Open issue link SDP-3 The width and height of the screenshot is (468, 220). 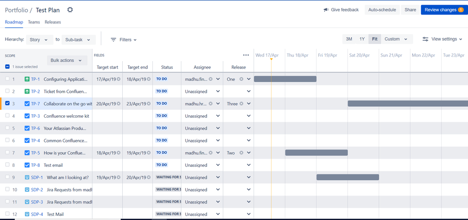pyautogui.click(x=37, y=202)
